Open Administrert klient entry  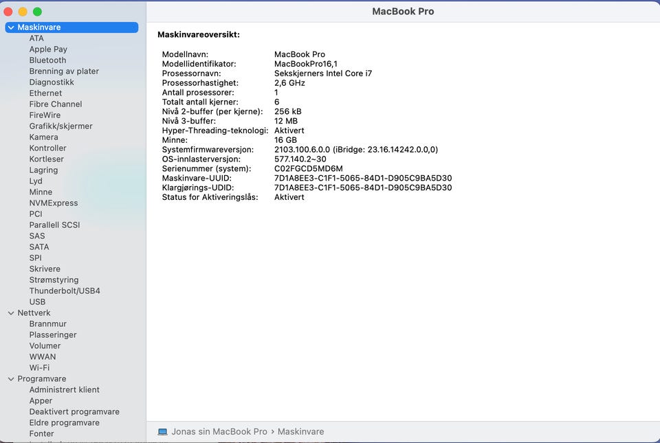point(65,389)
